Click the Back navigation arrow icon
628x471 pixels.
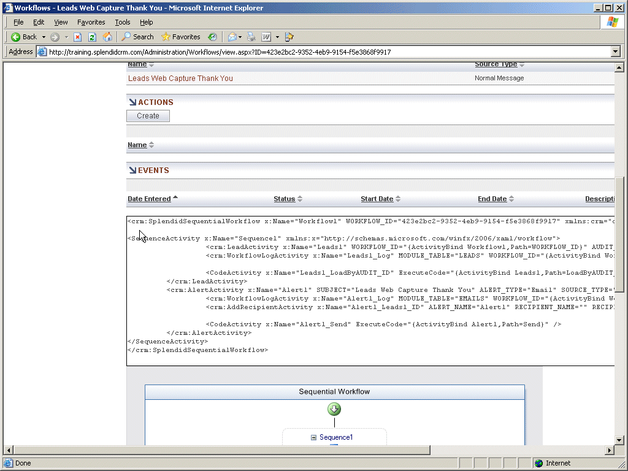coord(17,37)
